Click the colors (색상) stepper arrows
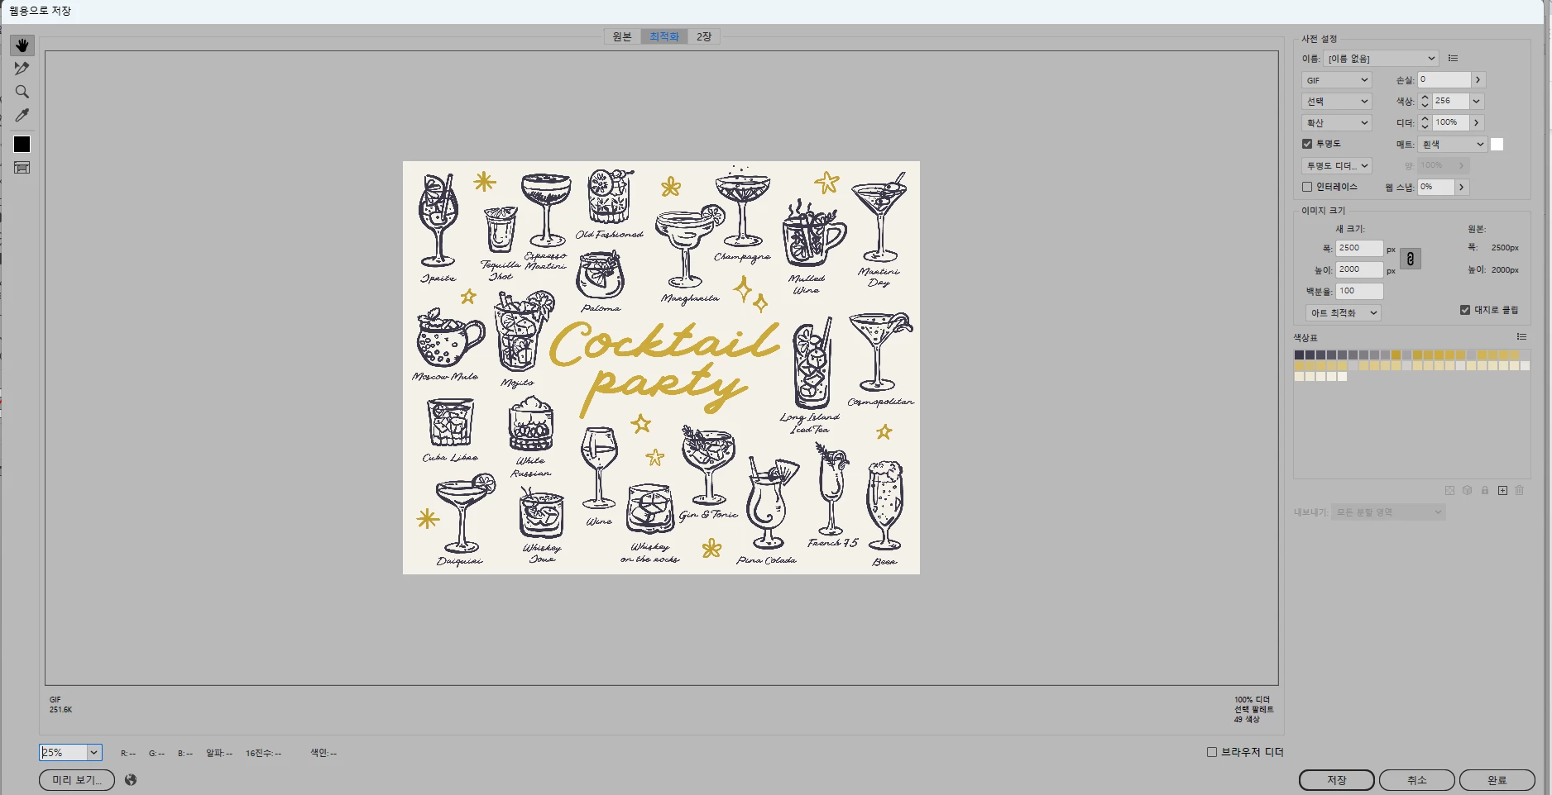Viewport: 1552px width, 795px height. click(1425, 101)
